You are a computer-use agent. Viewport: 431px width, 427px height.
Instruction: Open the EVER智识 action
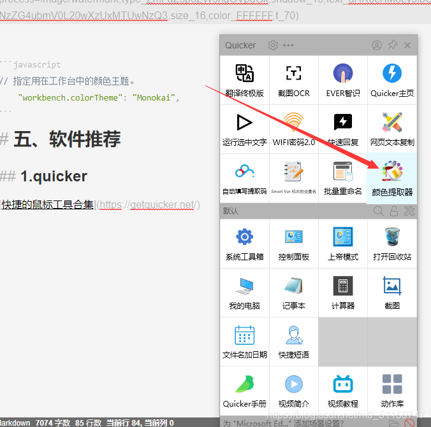tap(343, 80)
